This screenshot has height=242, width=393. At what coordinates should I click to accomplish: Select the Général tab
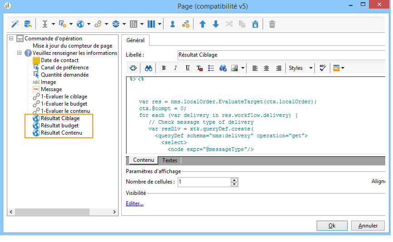click(135, 40)
